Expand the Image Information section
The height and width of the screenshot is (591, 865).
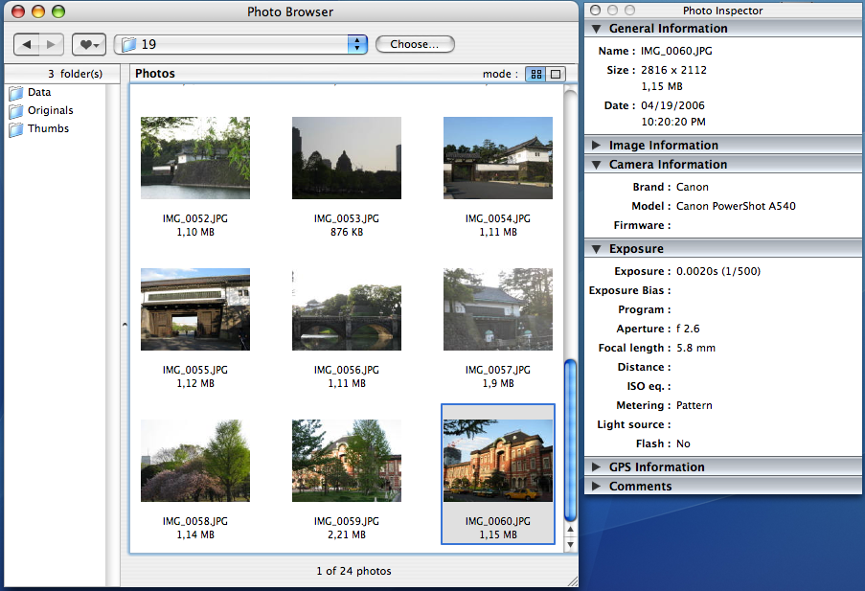click(x=597, y=146)
